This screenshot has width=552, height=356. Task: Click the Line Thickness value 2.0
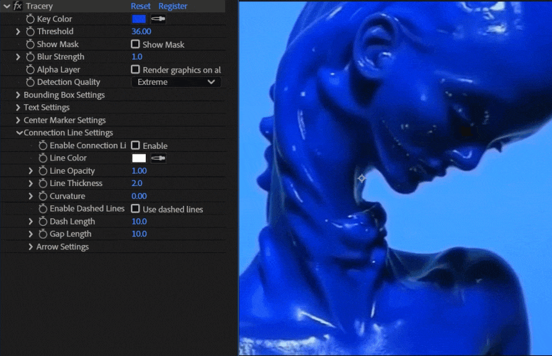click(137, 184)
